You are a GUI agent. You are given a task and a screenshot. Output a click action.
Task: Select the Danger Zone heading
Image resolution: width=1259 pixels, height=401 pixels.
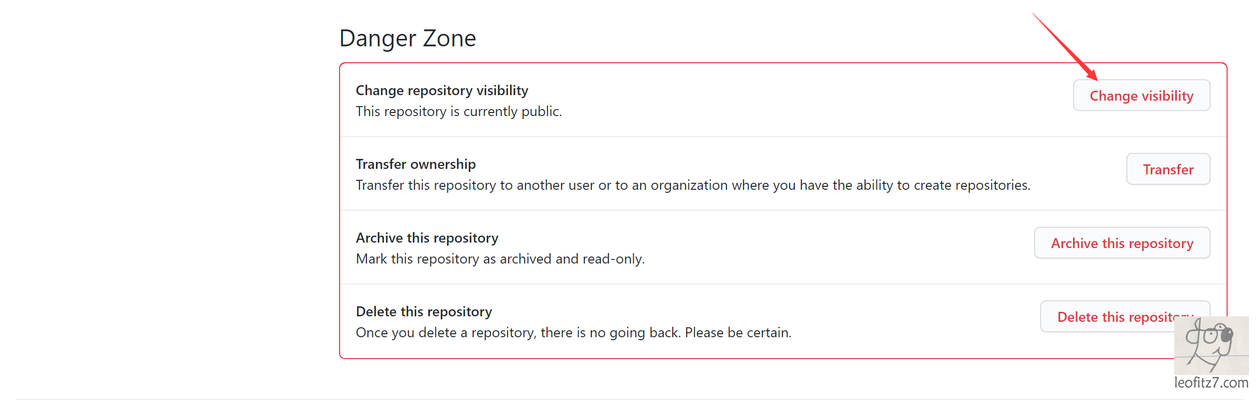coord(408,38)
